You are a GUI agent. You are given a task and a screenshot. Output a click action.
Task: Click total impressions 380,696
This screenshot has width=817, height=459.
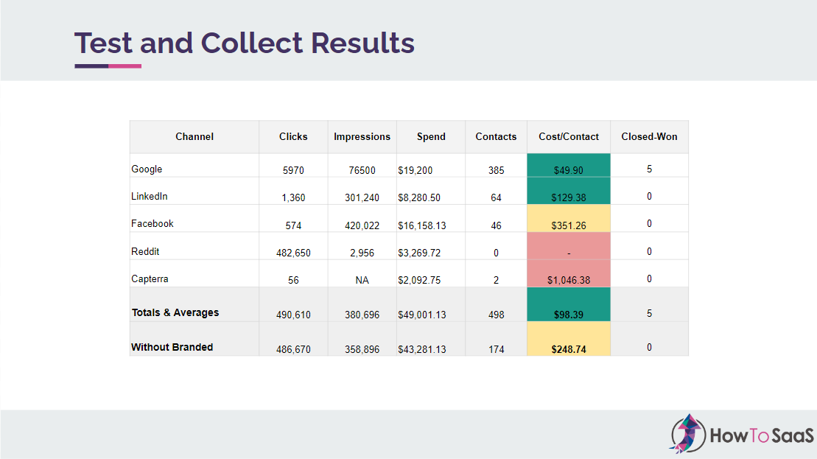point(362,315)
